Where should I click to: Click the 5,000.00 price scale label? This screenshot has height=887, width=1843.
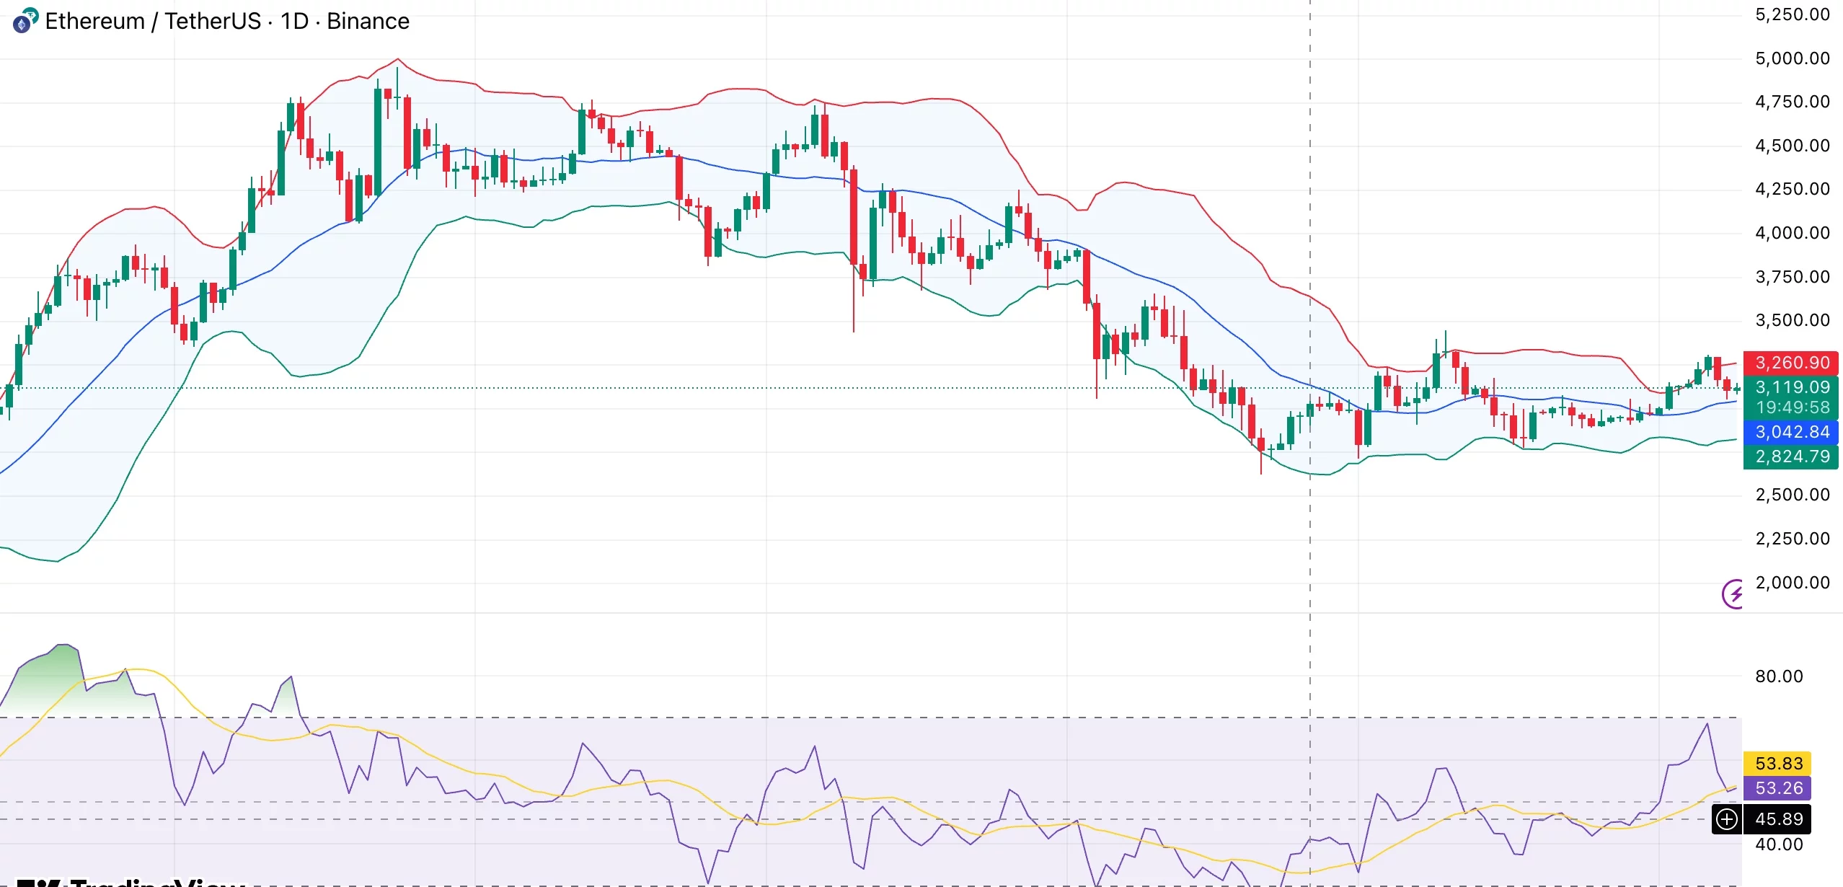[x=1793, y=58]
